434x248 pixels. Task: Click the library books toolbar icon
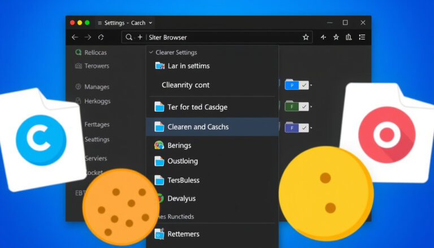pyautogui.click(x=349, y=37)
